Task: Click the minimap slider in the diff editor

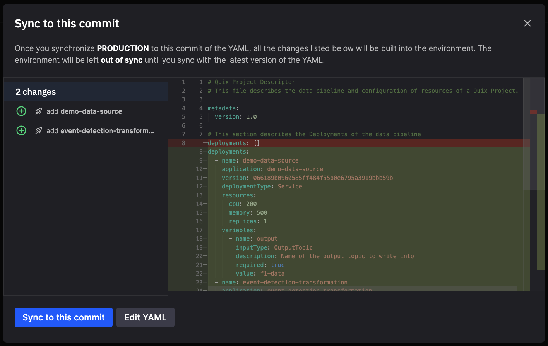Action: [526, 134]
